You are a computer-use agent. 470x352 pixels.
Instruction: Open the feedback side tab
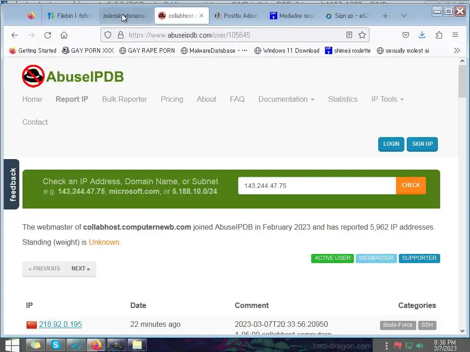point(11,184)
